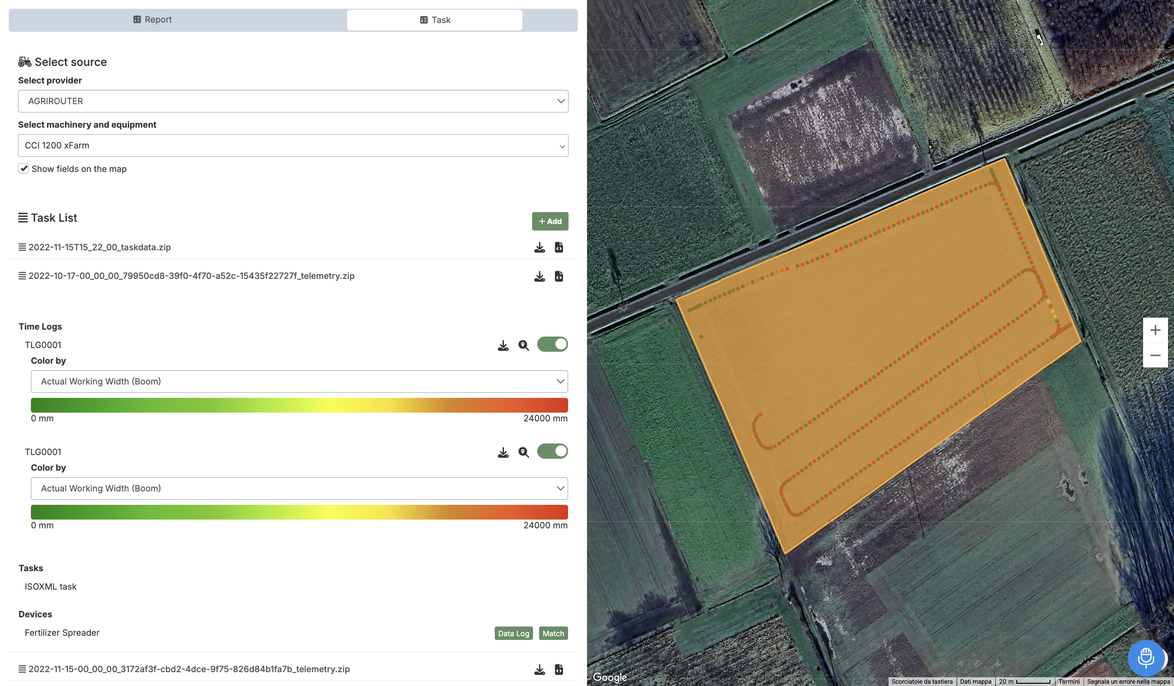
Task: Toggle off the first TLG0001 time log
Action: tap(552, 345)
